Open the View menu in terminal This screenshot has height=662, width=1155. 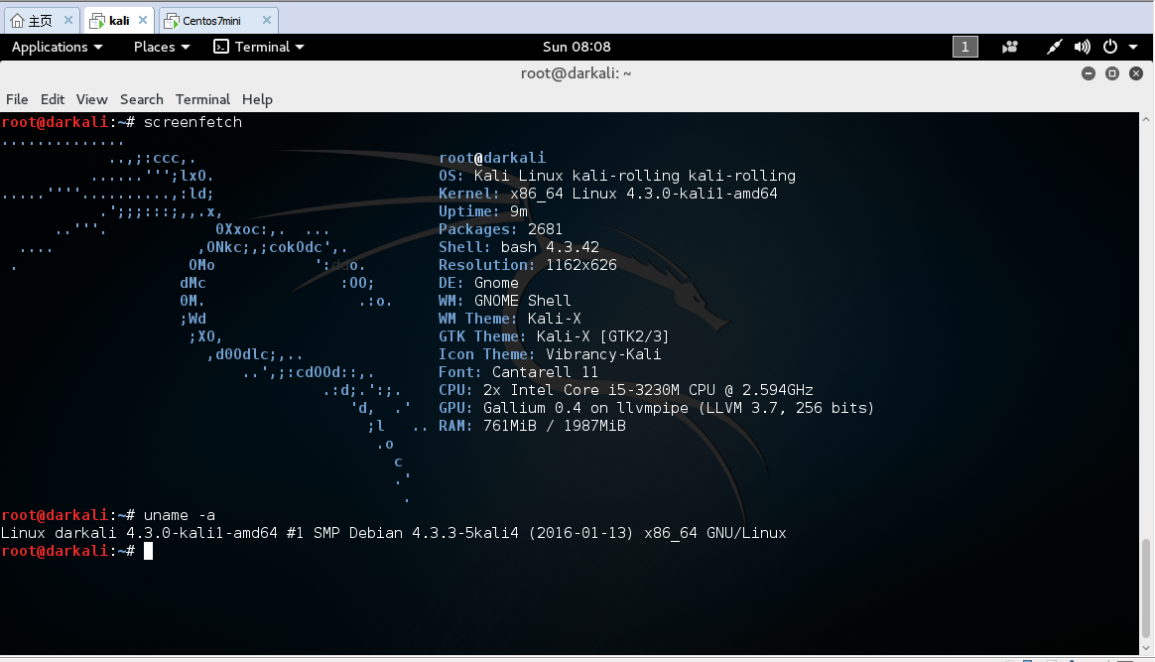(x=91, y=99)
